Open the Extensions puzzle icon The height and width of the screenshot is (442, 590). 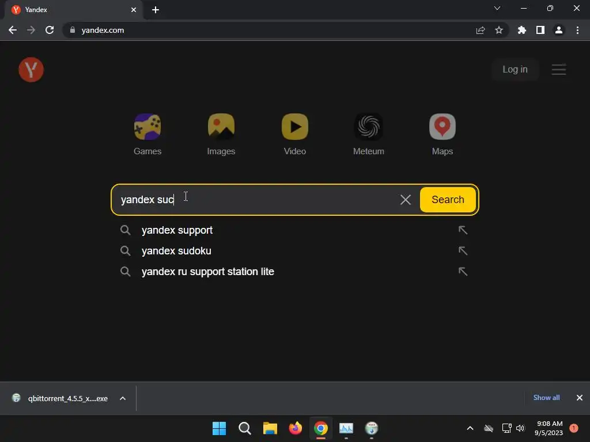click(521, 30)
